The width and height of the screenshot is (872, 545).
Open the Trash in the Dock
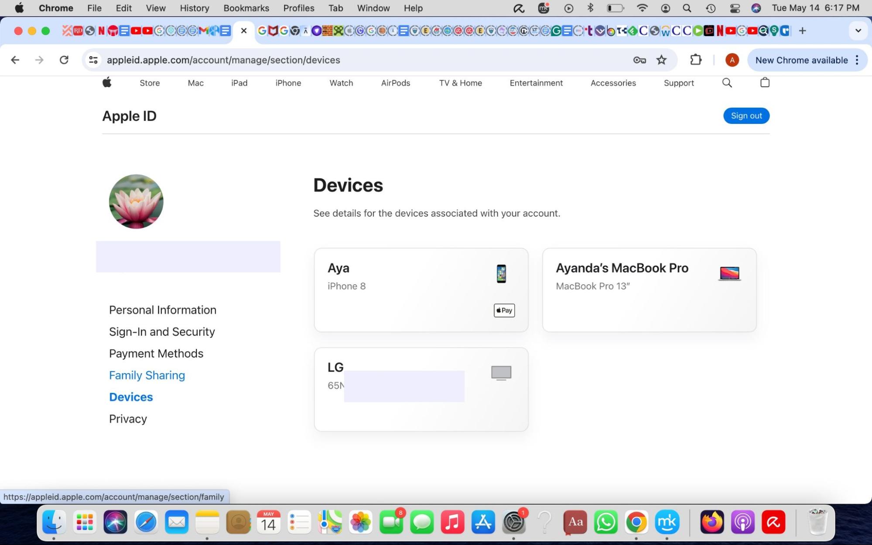click(818, 522)
